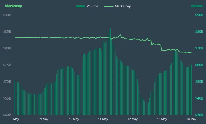Click the $70B right volume axis label
The height and width of the screenshot is (124, 206).
coord(199,48)
